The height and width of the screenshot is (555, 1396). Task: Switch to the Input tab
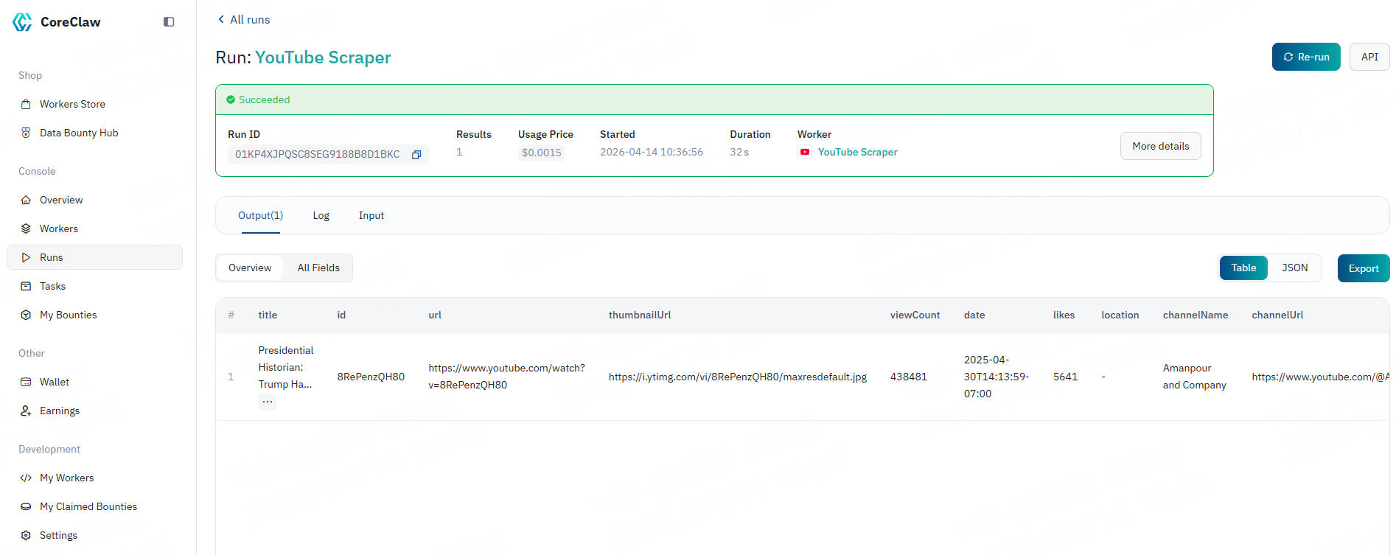371,215
